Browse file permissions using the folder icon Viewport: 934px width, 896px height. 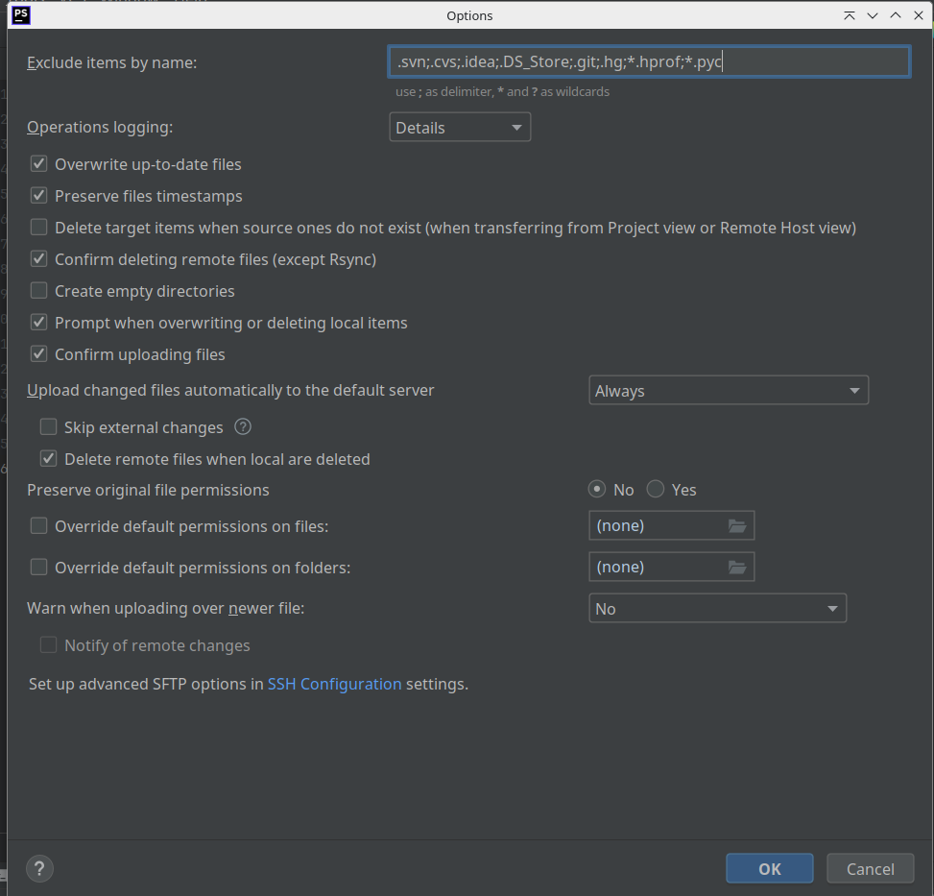click(x=737, y=526)
